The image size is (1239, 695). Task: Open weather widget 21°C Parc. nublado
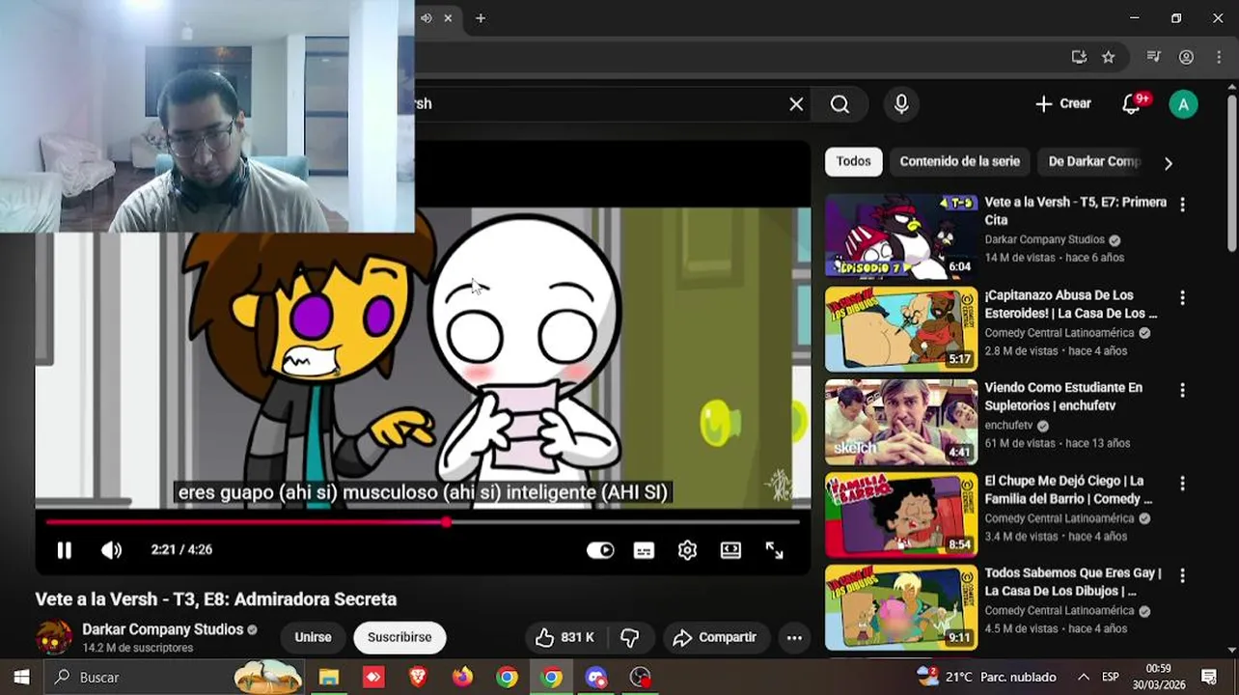pyautogui.click(x=986, y=677)
